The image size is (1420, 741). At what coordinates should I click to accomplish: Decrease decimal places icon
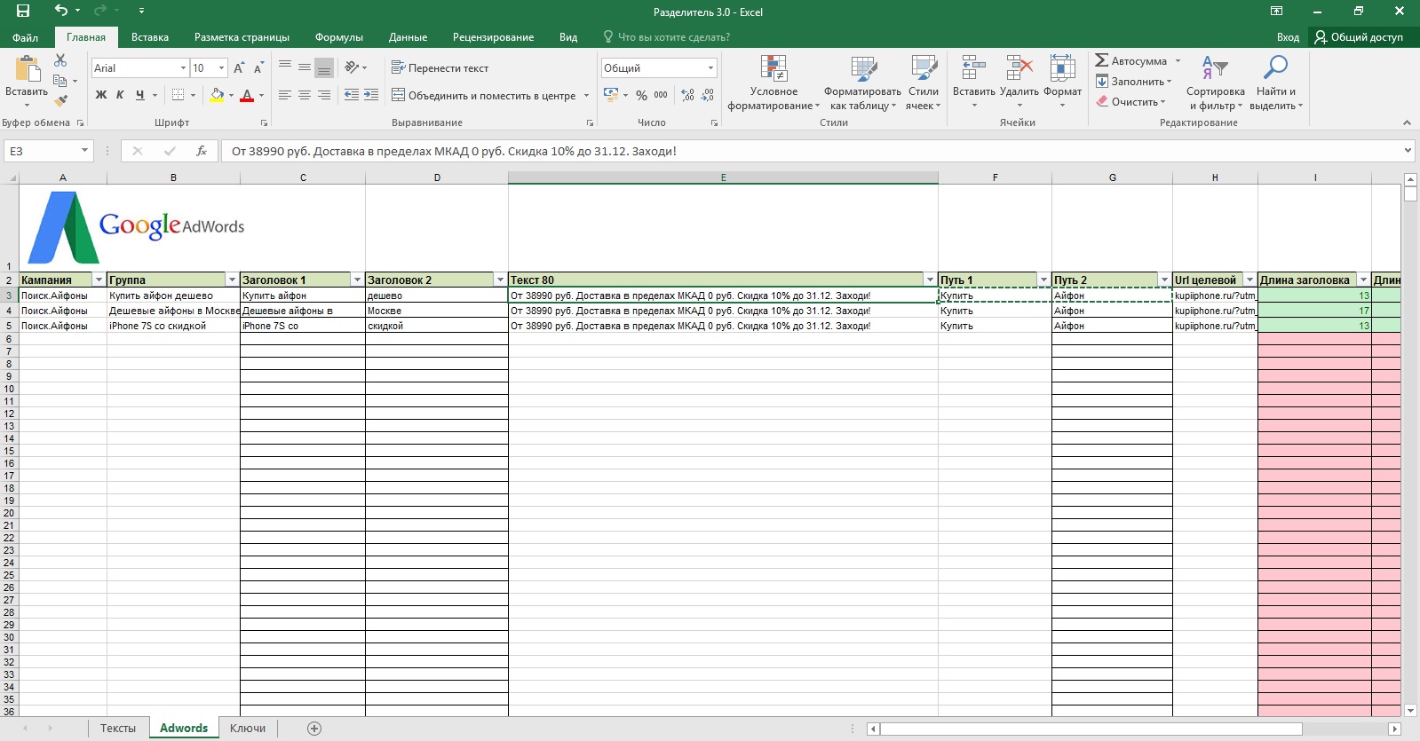coord(708,95)
